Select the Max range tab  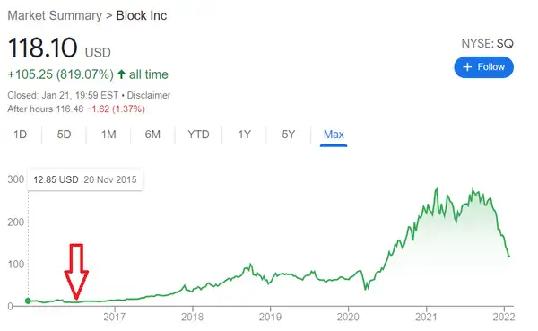(x=334, y=135)
